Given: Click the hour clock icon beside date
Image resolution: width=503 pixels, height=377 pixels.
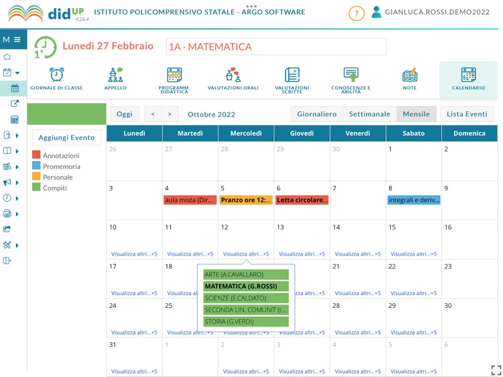Looking at the screenshot, I should point(45,47).
